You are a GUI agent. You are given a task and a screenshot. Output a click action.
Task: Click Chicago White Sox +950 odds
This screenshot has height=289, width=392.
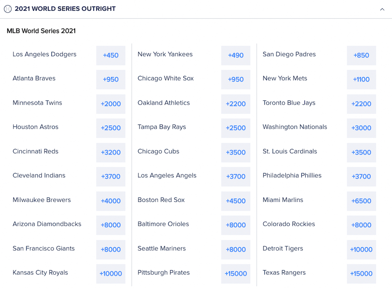click(x=236, y=79)
